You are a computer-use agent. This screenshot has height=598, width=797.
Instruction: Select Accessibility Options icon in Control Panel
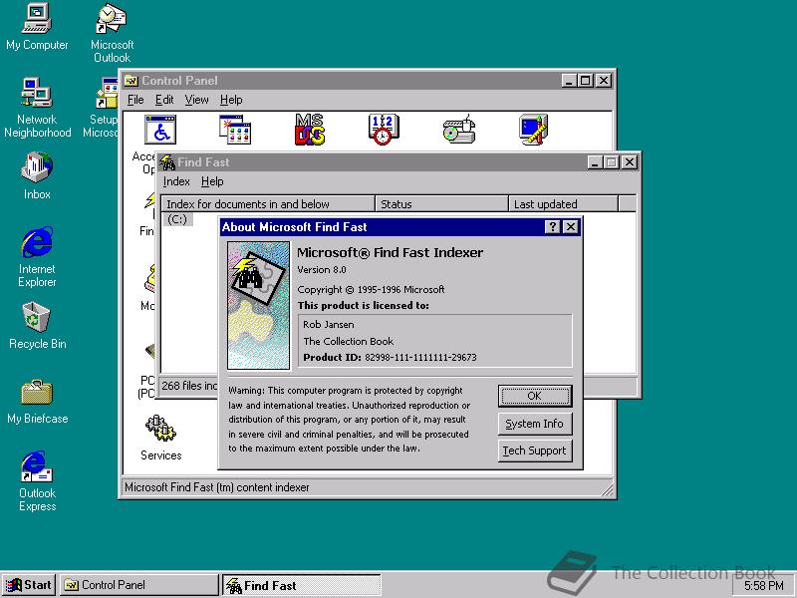[x=160, y=130]
